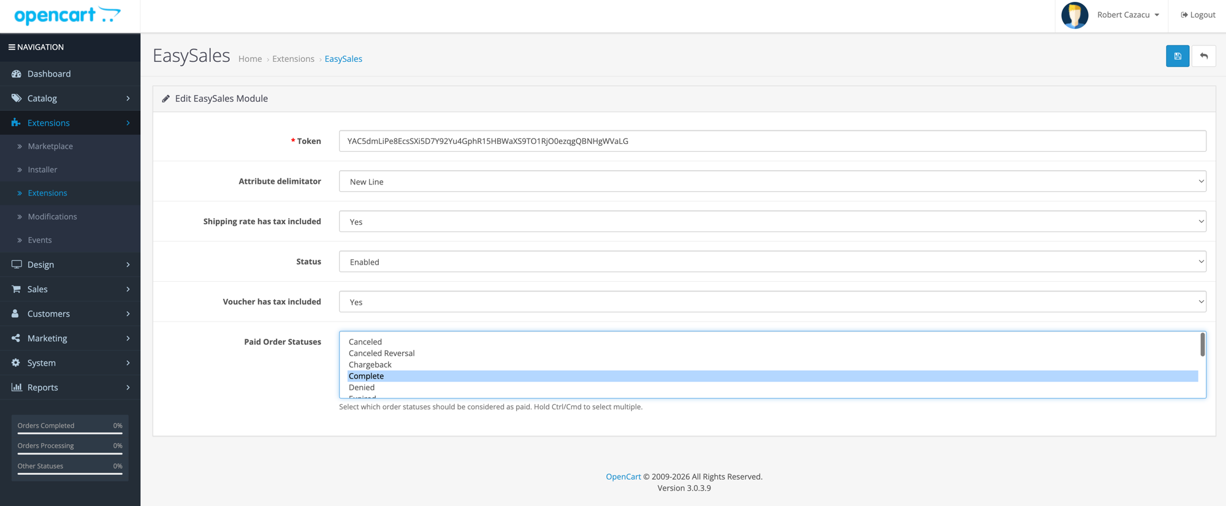Image resolution: width=1226 pixels, height=506 pixels.
Task: Expand the Sales menu chevron
Action: [x=128, y=289]
